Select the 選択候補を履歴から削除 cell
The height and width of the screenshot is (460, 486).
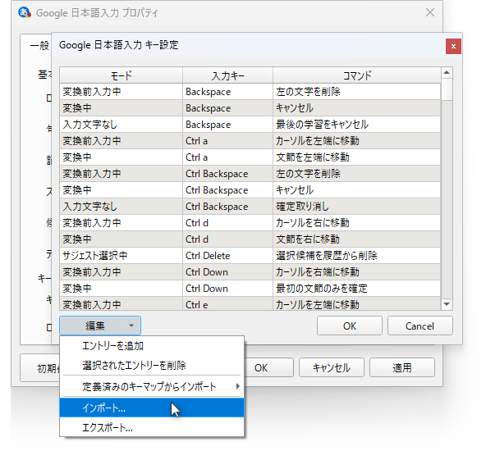pyautogui.click(x=357, y=256)
